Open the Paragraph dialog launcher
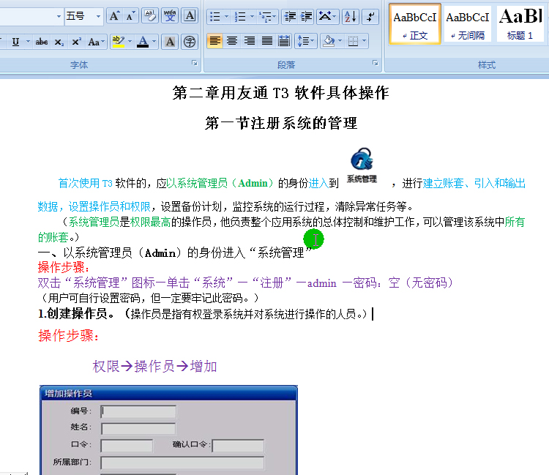 click(x=376, y=64)
